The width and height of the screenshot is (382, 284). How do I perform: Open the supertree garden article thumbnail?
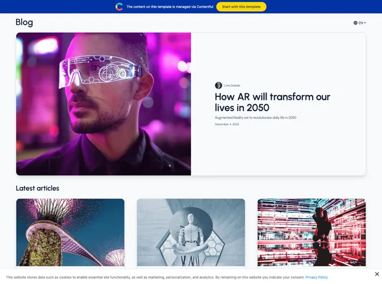point(70,232)
